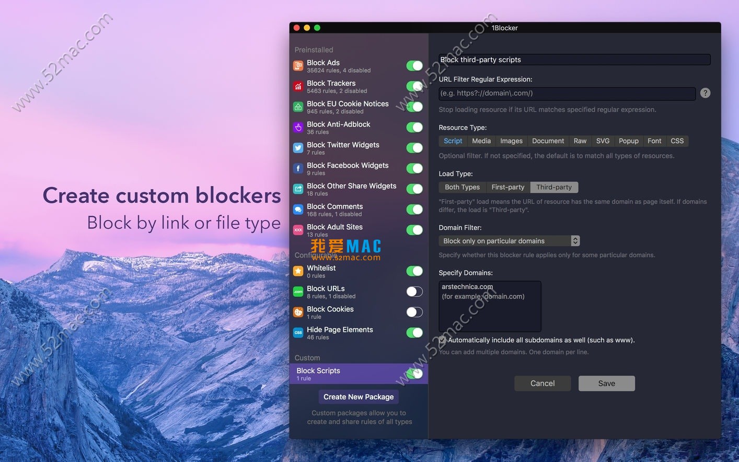Select the Block Ads sidebar icon
The image size is (739, 462).
(298, 66)
